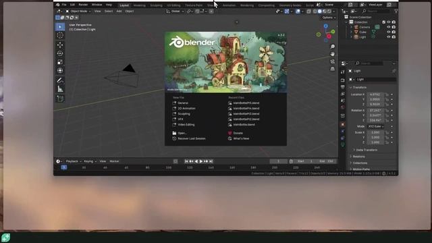Select the Transform tool
Image resolution: width=432 pixels, height=243 pixels.
(x=60, y=70)
